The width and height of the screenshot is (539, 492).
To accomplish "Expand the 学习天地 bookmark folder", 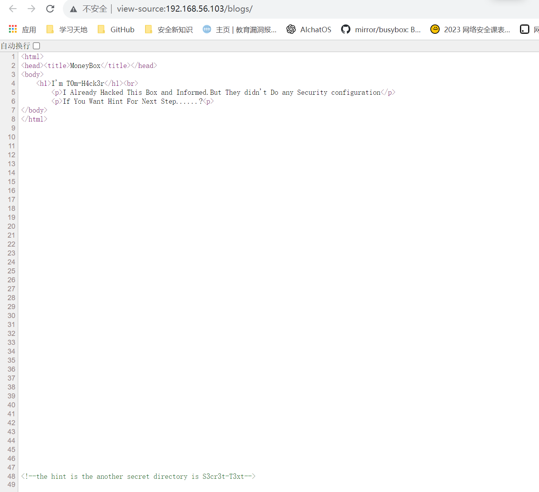I will tap(67, 30).
